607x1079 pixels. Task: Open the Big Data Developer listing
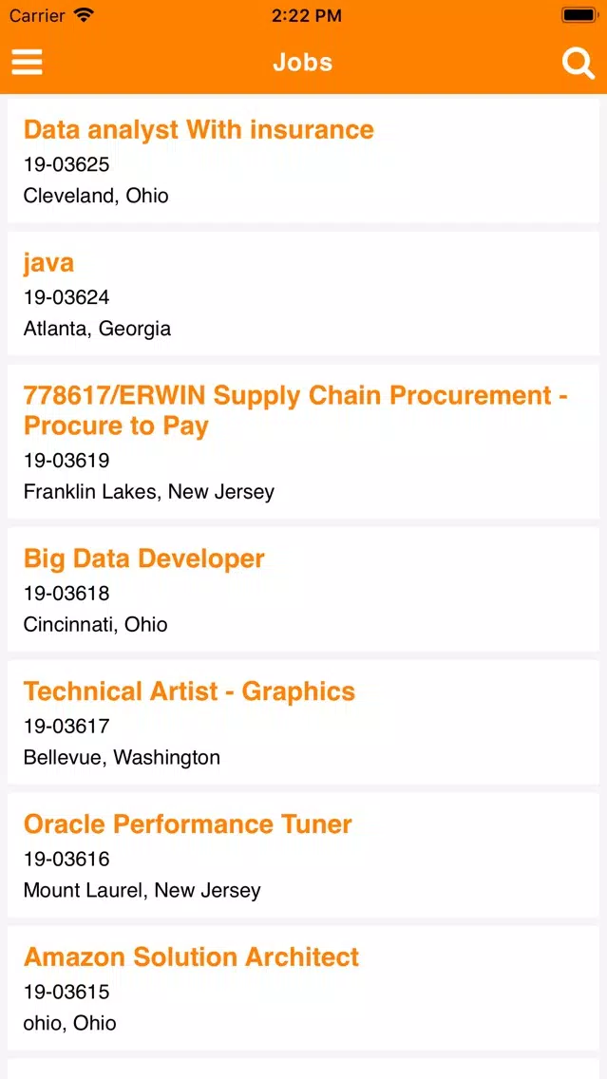point(143,558)
